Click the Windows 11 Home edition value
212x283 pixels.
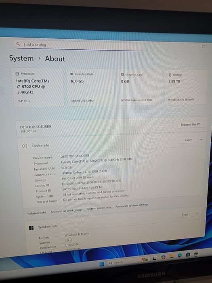77,234
